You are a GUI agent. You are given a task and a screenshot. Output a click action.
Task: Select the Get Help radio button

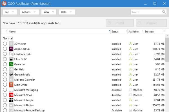[5, 69]
